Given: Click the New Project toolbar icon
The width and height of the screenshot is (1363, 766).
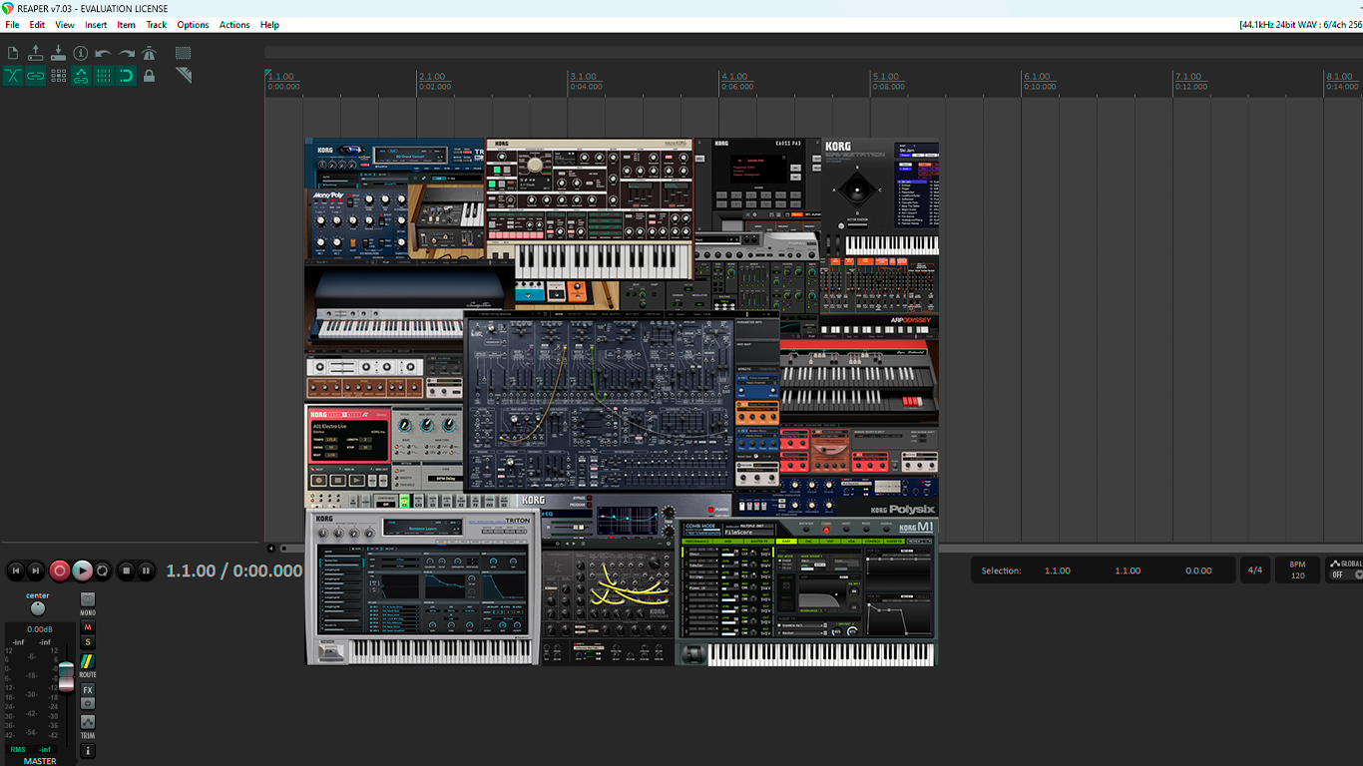Looking at the screenshot, I should 13,53.
